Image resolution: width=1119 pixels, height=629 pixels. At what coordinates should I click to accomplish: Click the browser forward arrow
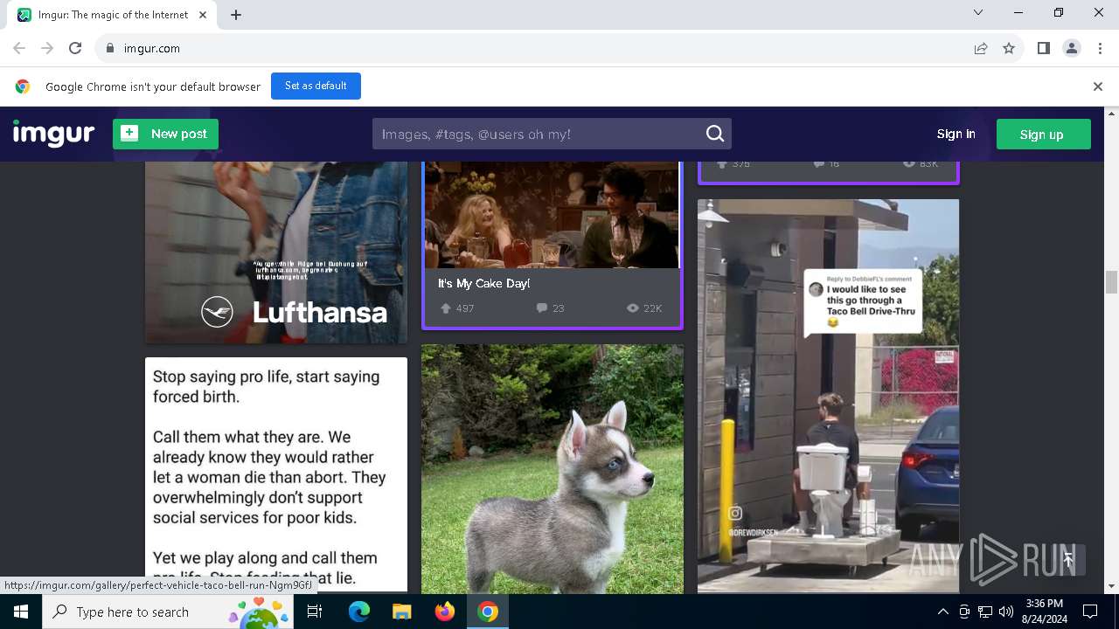coord(47,48)
